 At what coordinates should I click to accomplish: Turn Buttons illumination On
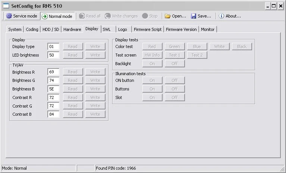(152, 89)
